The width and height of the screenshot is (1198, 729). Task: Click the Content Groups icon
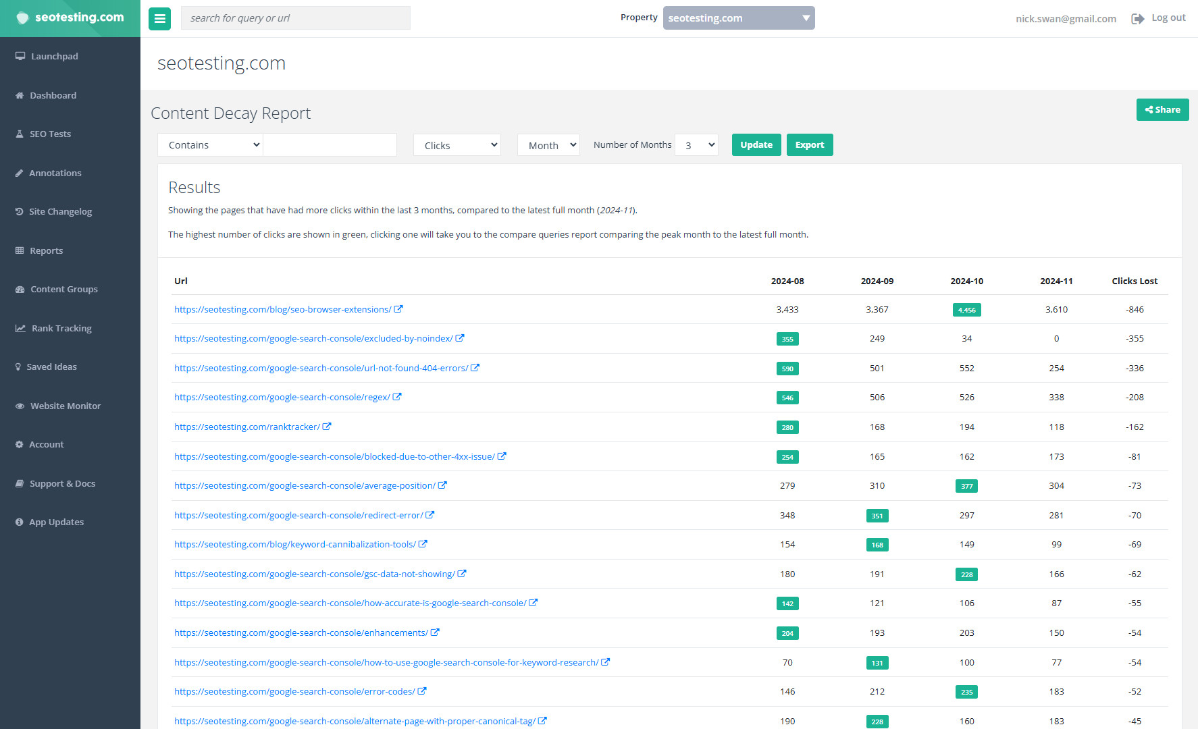[20, 289]
